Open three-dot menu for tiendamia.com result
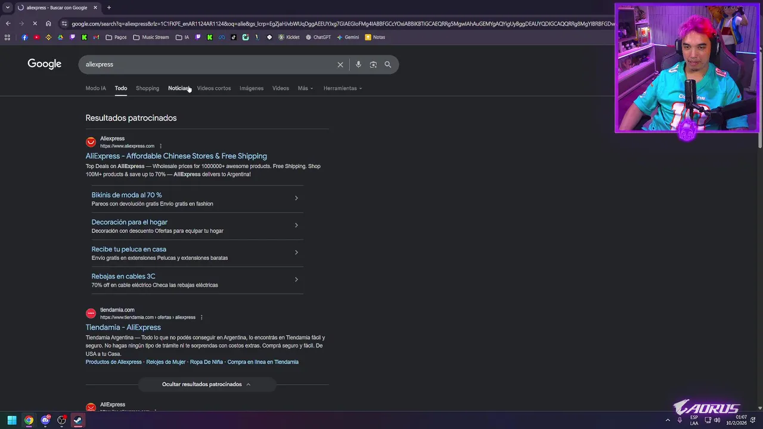Image resolution: width=763 pixels, height=429 pixels. pos(201,318)
